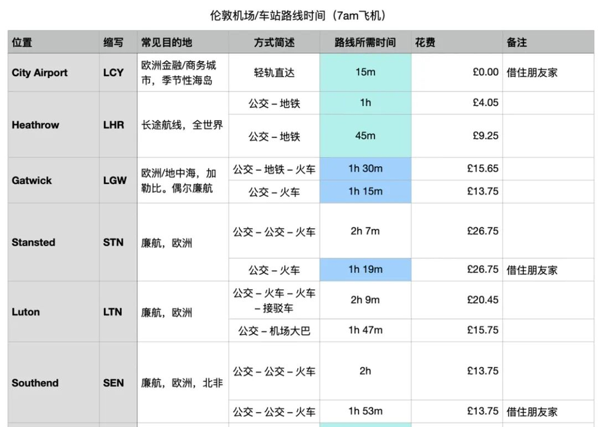The height and width of the screenshot is (427, 598).
Task: Select the 缩写 column header
Action: coord(113,43)
